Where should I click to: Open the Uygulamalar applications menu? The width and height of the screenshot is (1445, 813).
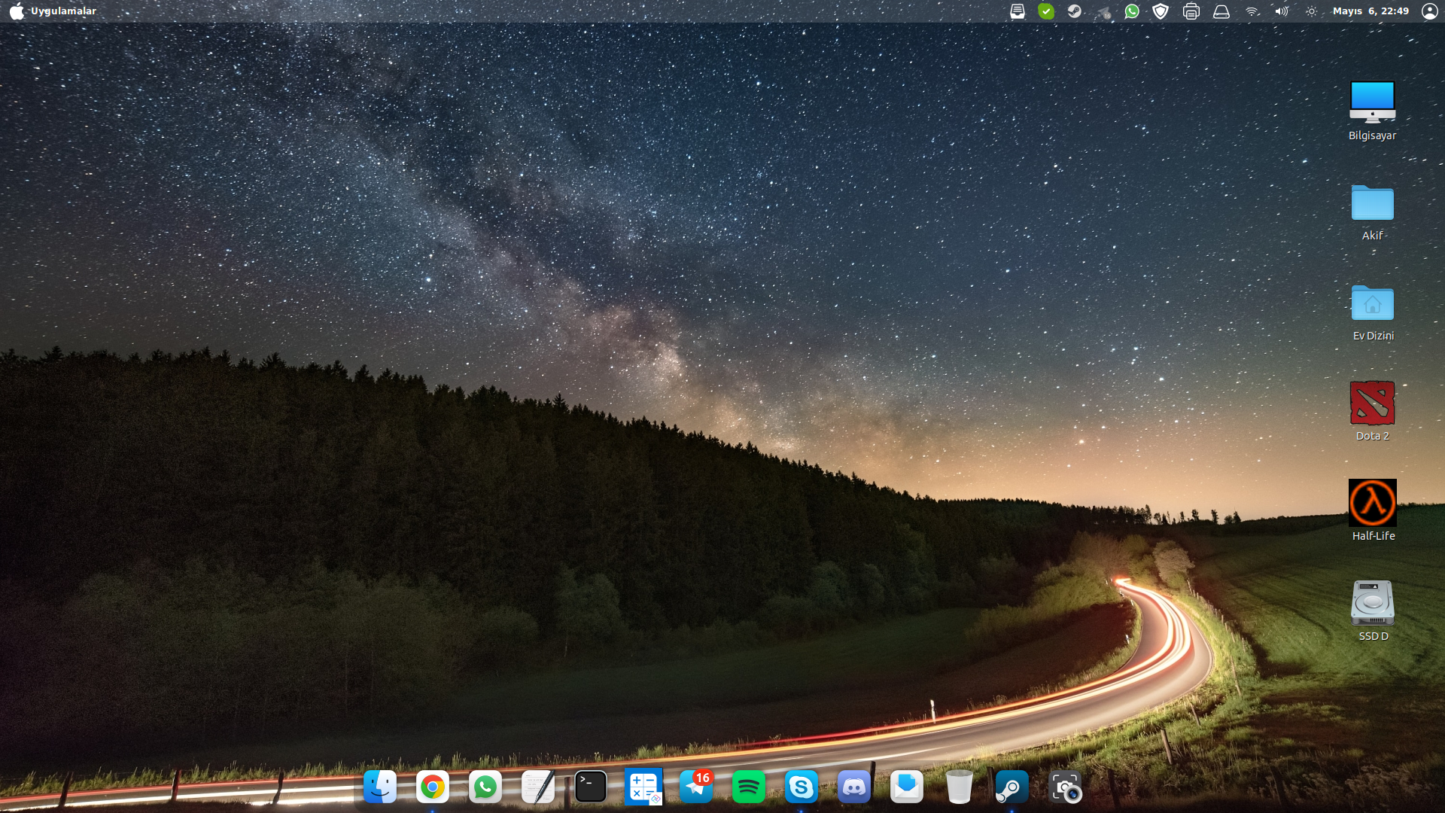(x=64, y=11)
